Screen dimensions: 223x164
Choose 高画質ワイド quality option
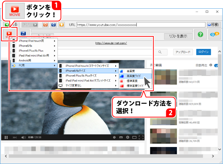[x=136, y=76]
